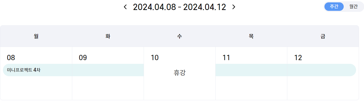Select teal event bar in Thursday column

251,70
